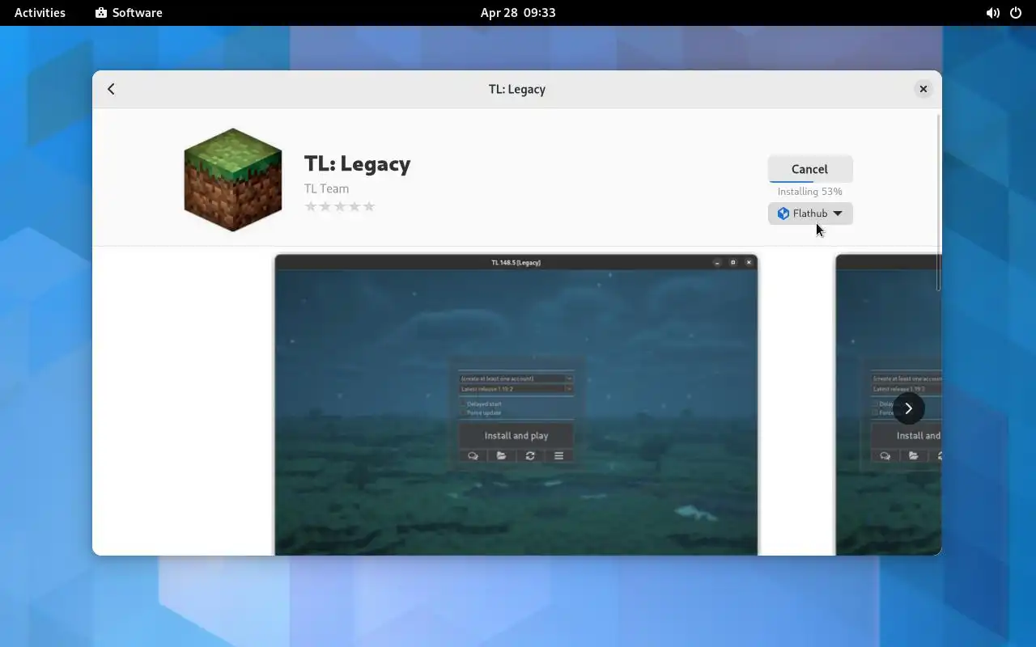Open the Flathub source dropdown

[x=809, y=214]
